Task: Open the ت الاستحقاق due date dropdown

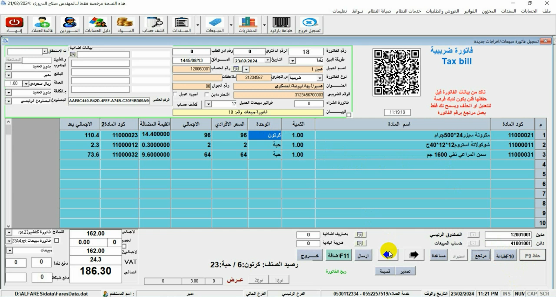Action: coord(45,51)
